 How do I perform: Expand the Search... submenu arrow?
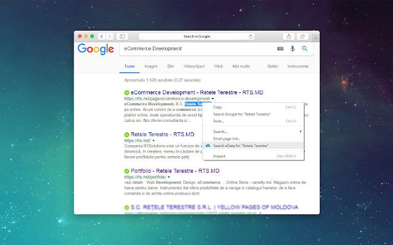[x=300, y=132]
